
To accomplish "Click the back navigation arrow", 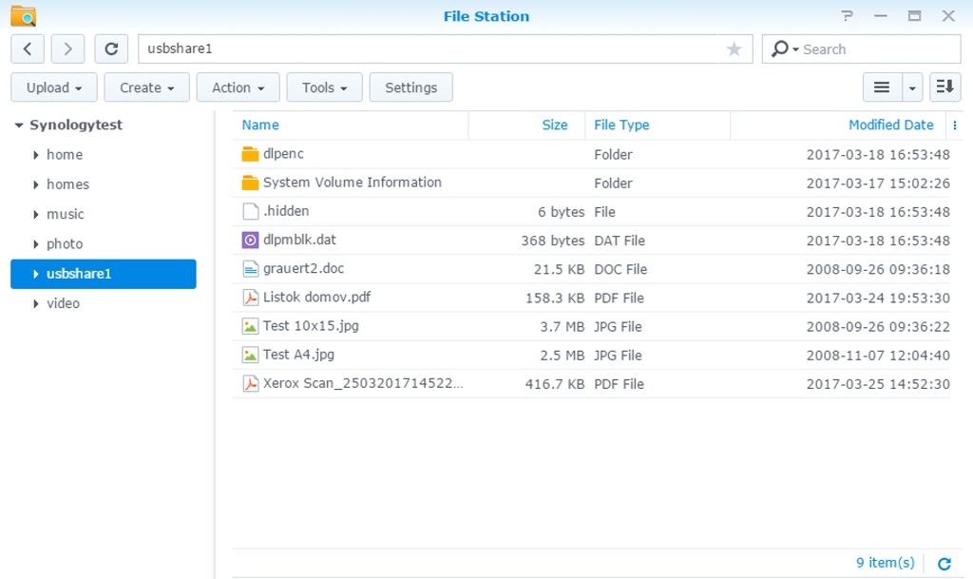I will pos(28,49).
